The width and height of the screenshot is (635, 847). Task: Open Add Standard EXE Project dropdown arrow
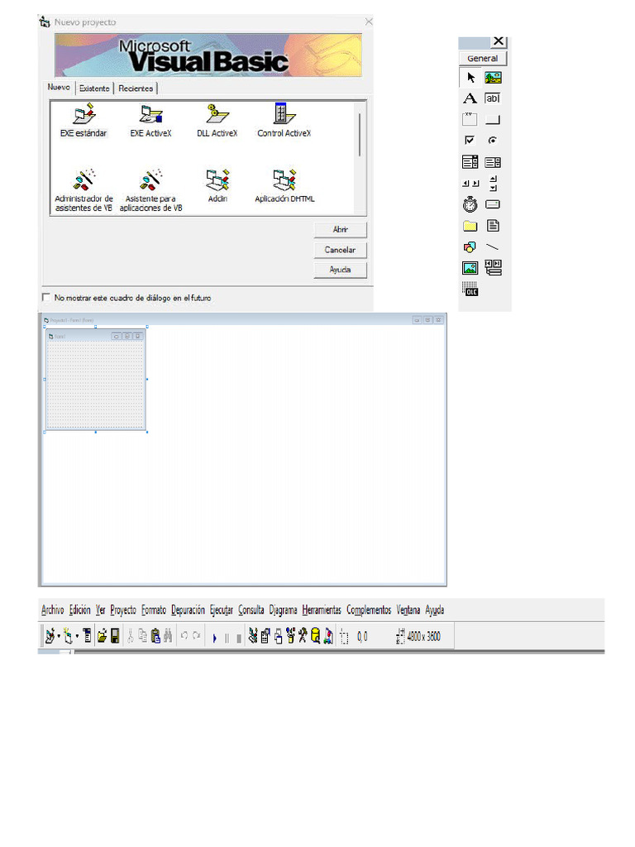pos(59,636)
